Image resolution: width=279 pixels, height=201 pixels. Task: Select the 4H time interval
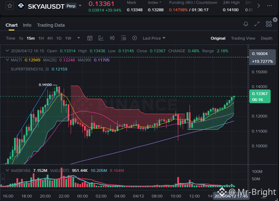50,38
